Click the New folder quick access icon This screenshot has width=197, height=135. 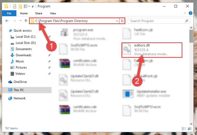click(x=20, y=6)
